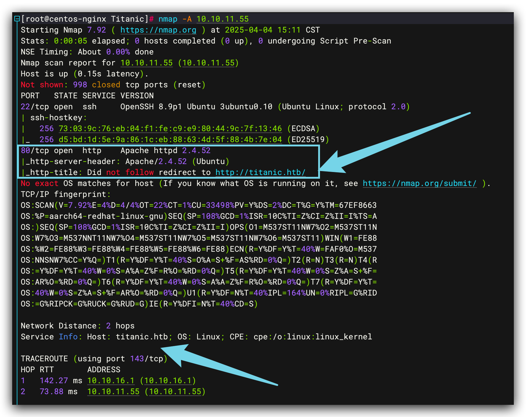
Task: Click the ECDSA ssh hostkey fingerprint
Action: (170, 129)
